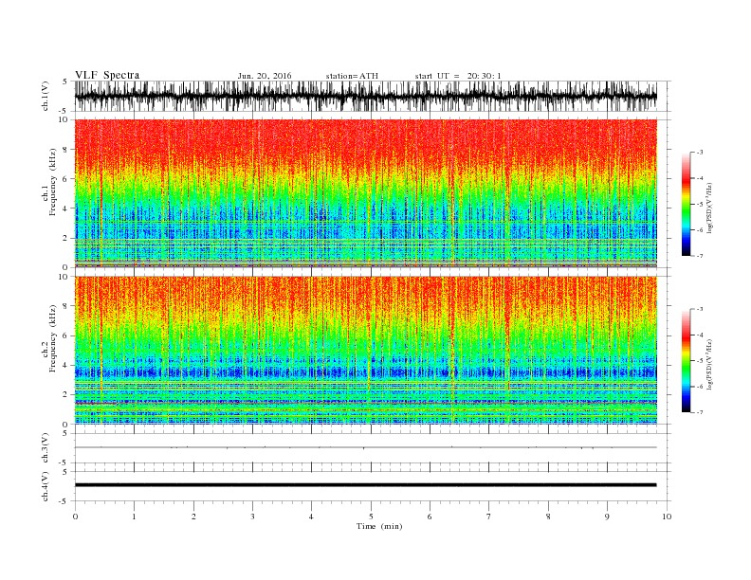
Task: Click the ch.3 flat gray trace line
Action: coord(365,447)
